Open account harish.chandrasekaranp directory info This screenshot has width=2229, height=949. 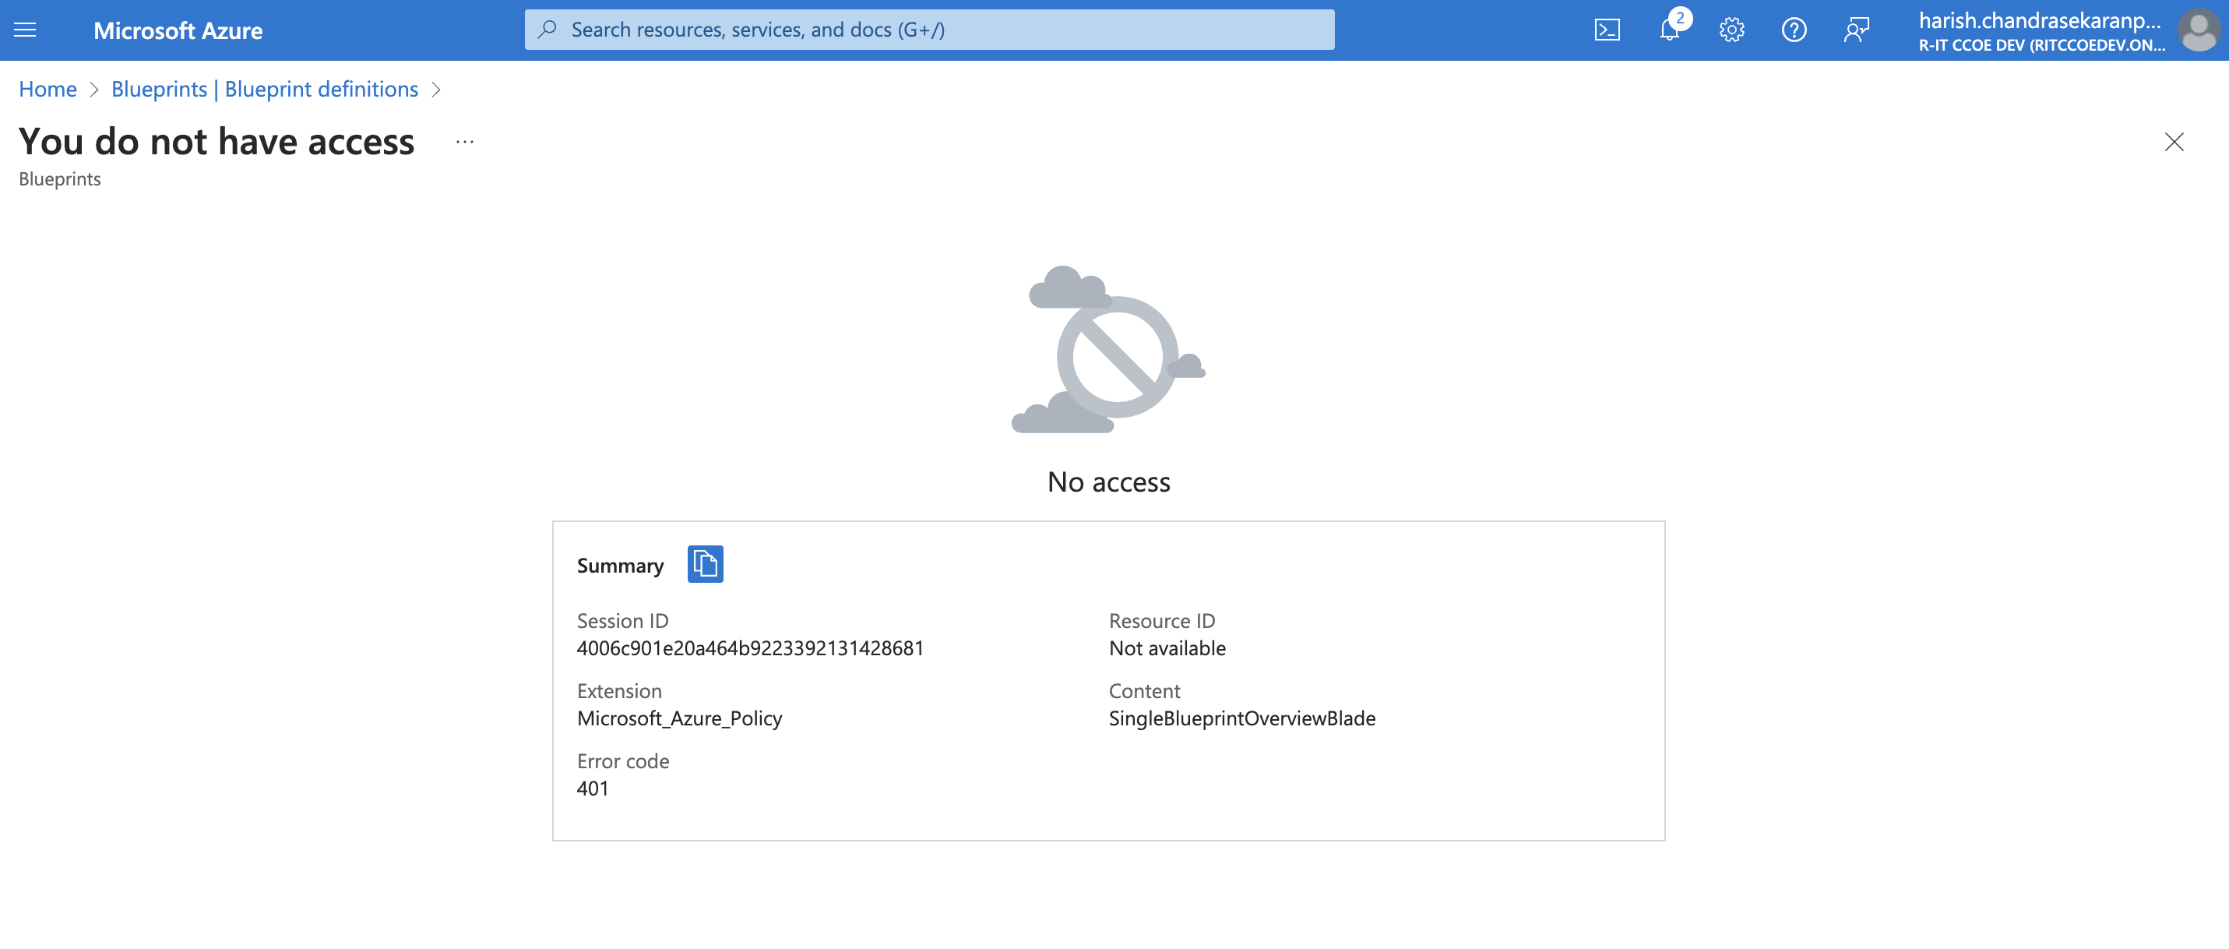(x=2041, y=31)
